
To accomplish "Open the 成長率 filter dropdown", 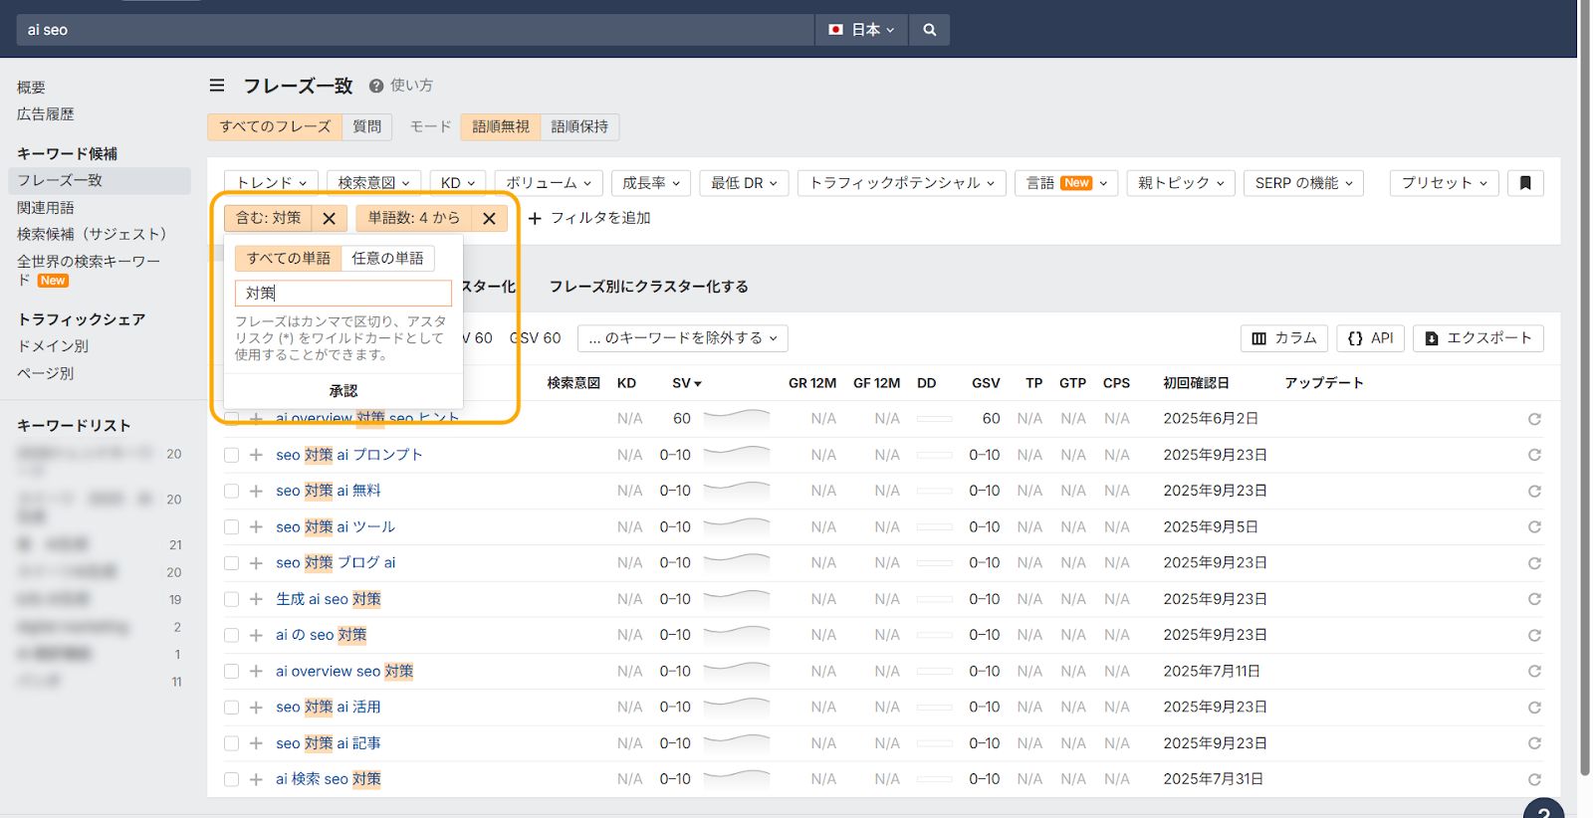I will point(651,183).
